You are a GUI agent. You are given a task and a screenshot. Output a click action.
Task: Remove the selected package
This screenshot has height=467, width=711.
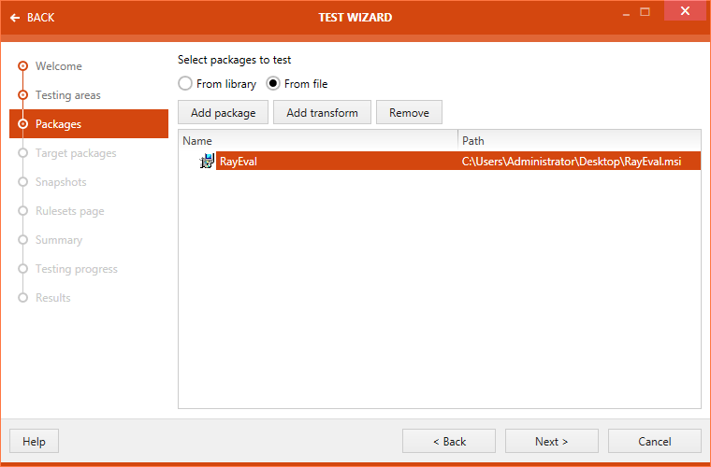[x=409, y=112]
